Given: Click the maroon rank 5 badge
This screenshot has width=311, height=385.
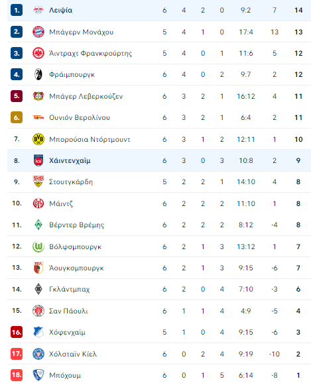Looking at the screenshot, I should 17,96.
